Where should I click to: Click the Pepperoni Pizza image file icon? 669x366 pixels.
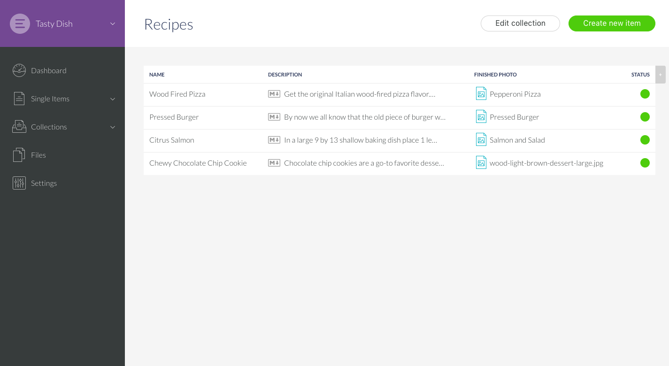(481, 94)
